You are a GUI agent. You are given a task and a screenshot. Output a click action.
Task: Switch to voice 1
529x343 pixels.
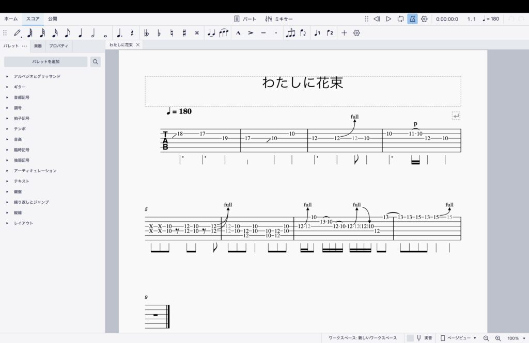click(x=317, y=33)
